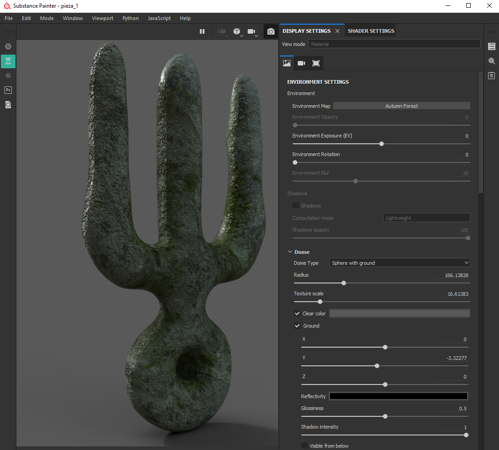The width and height of the screenshot is (499, 450).
Task: Select the hourglass rendering mode icon
Action: point(8,61)
